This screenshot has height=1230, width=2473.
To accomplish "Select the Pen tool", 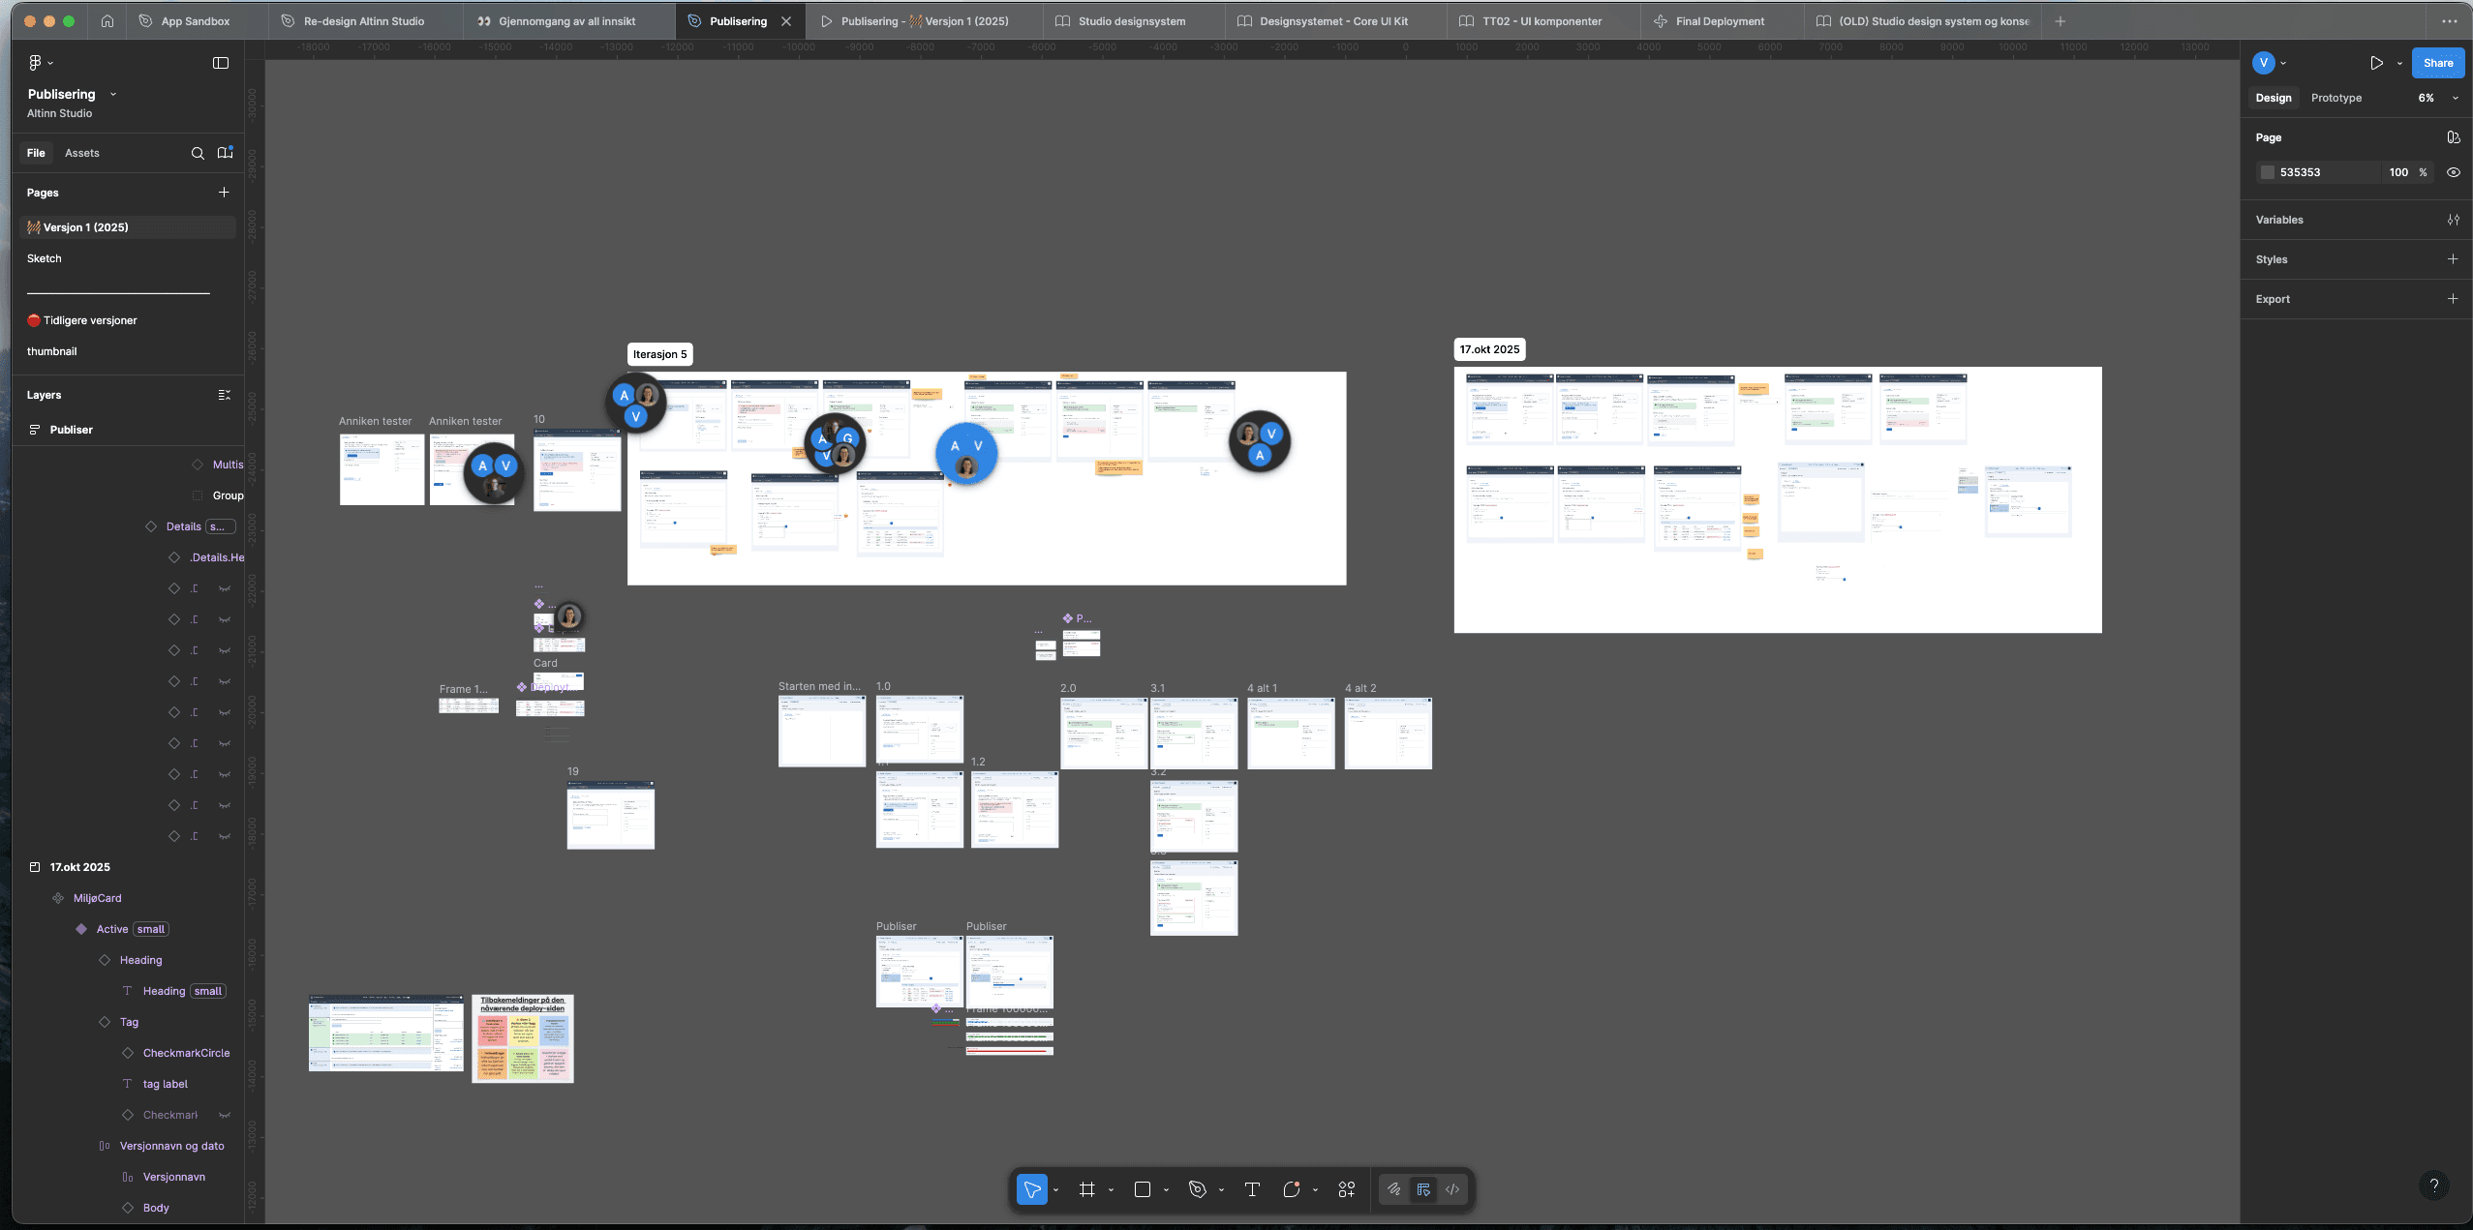I will pos(1198,1189).
